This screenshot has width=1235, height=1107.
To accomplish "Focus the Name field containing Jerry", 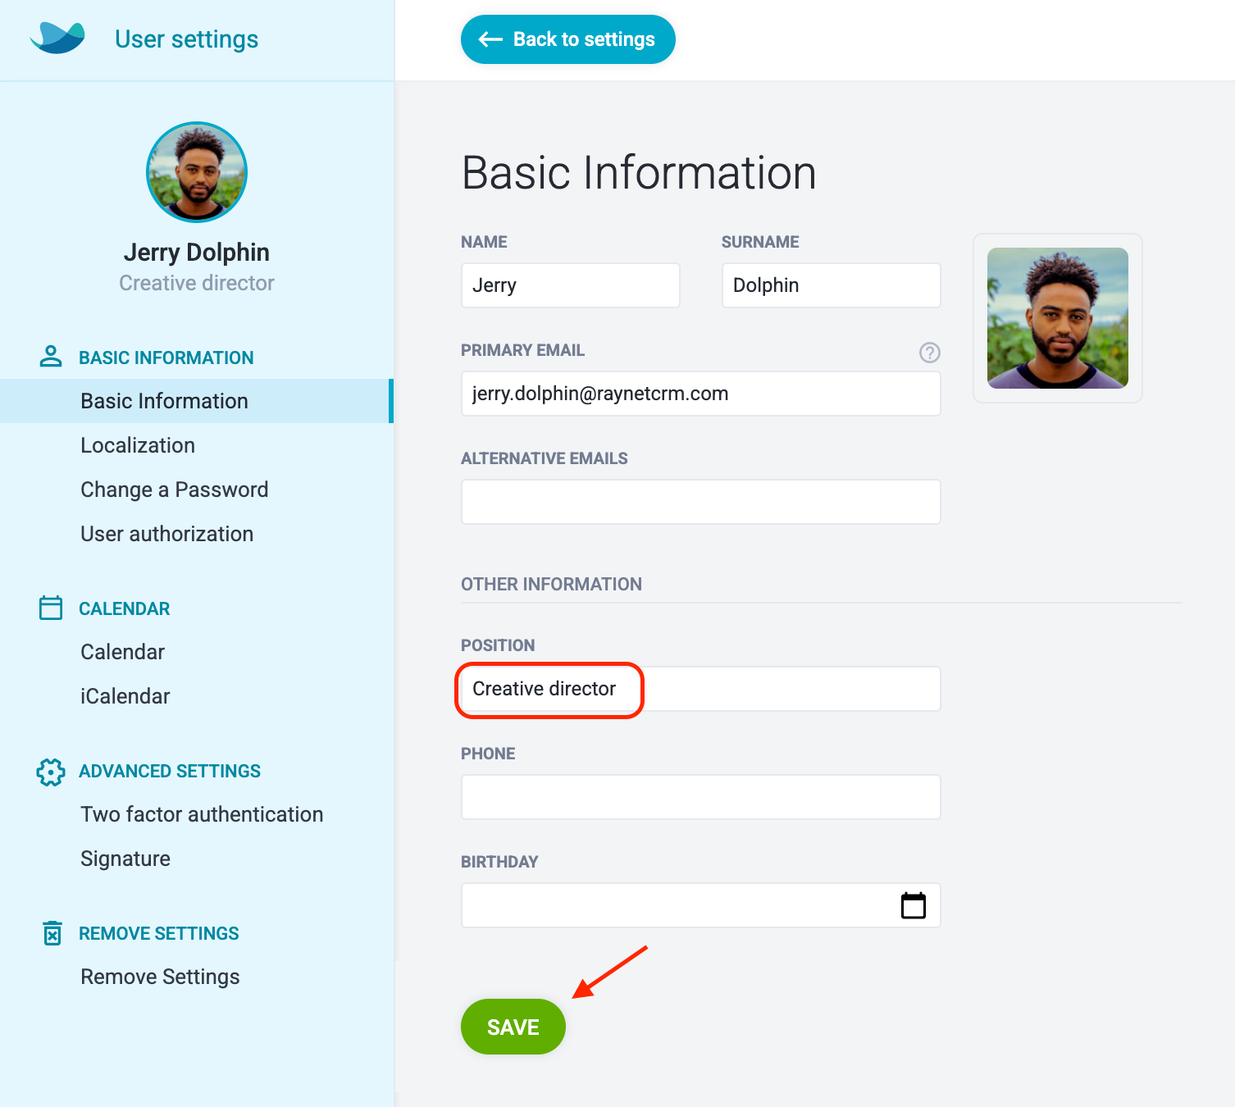I will pos(571,285).
